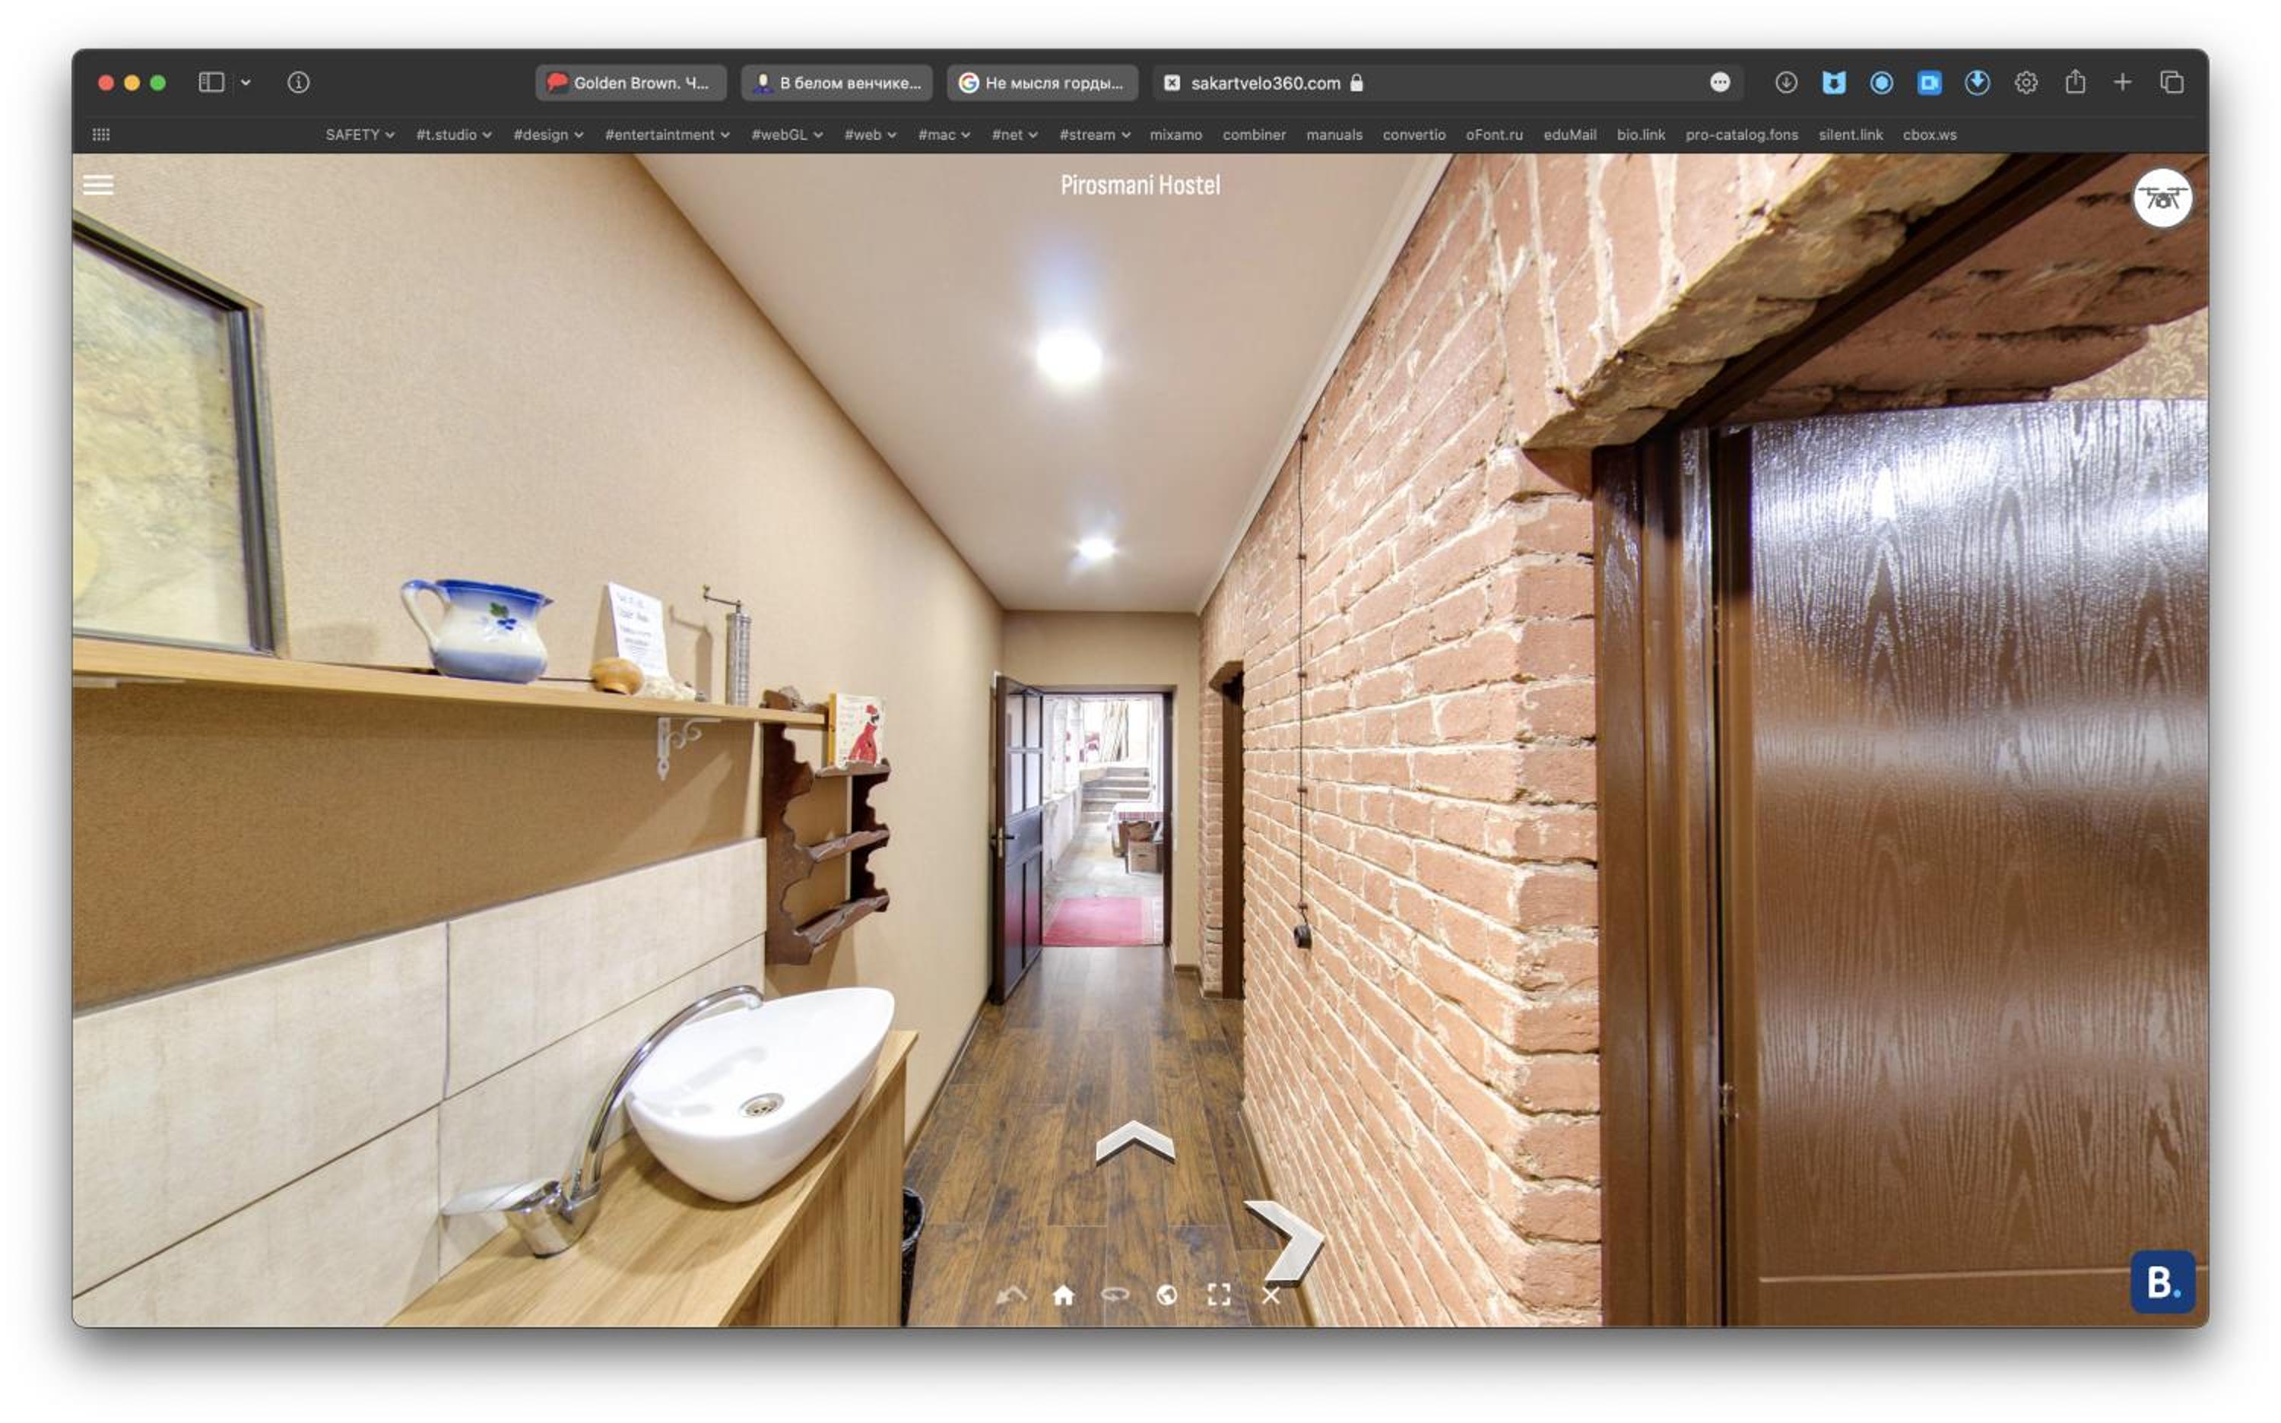Switch to the 'Не мысля горды' tab
Viewport: 2281px width, 1423px height.
pos(1043,83)
